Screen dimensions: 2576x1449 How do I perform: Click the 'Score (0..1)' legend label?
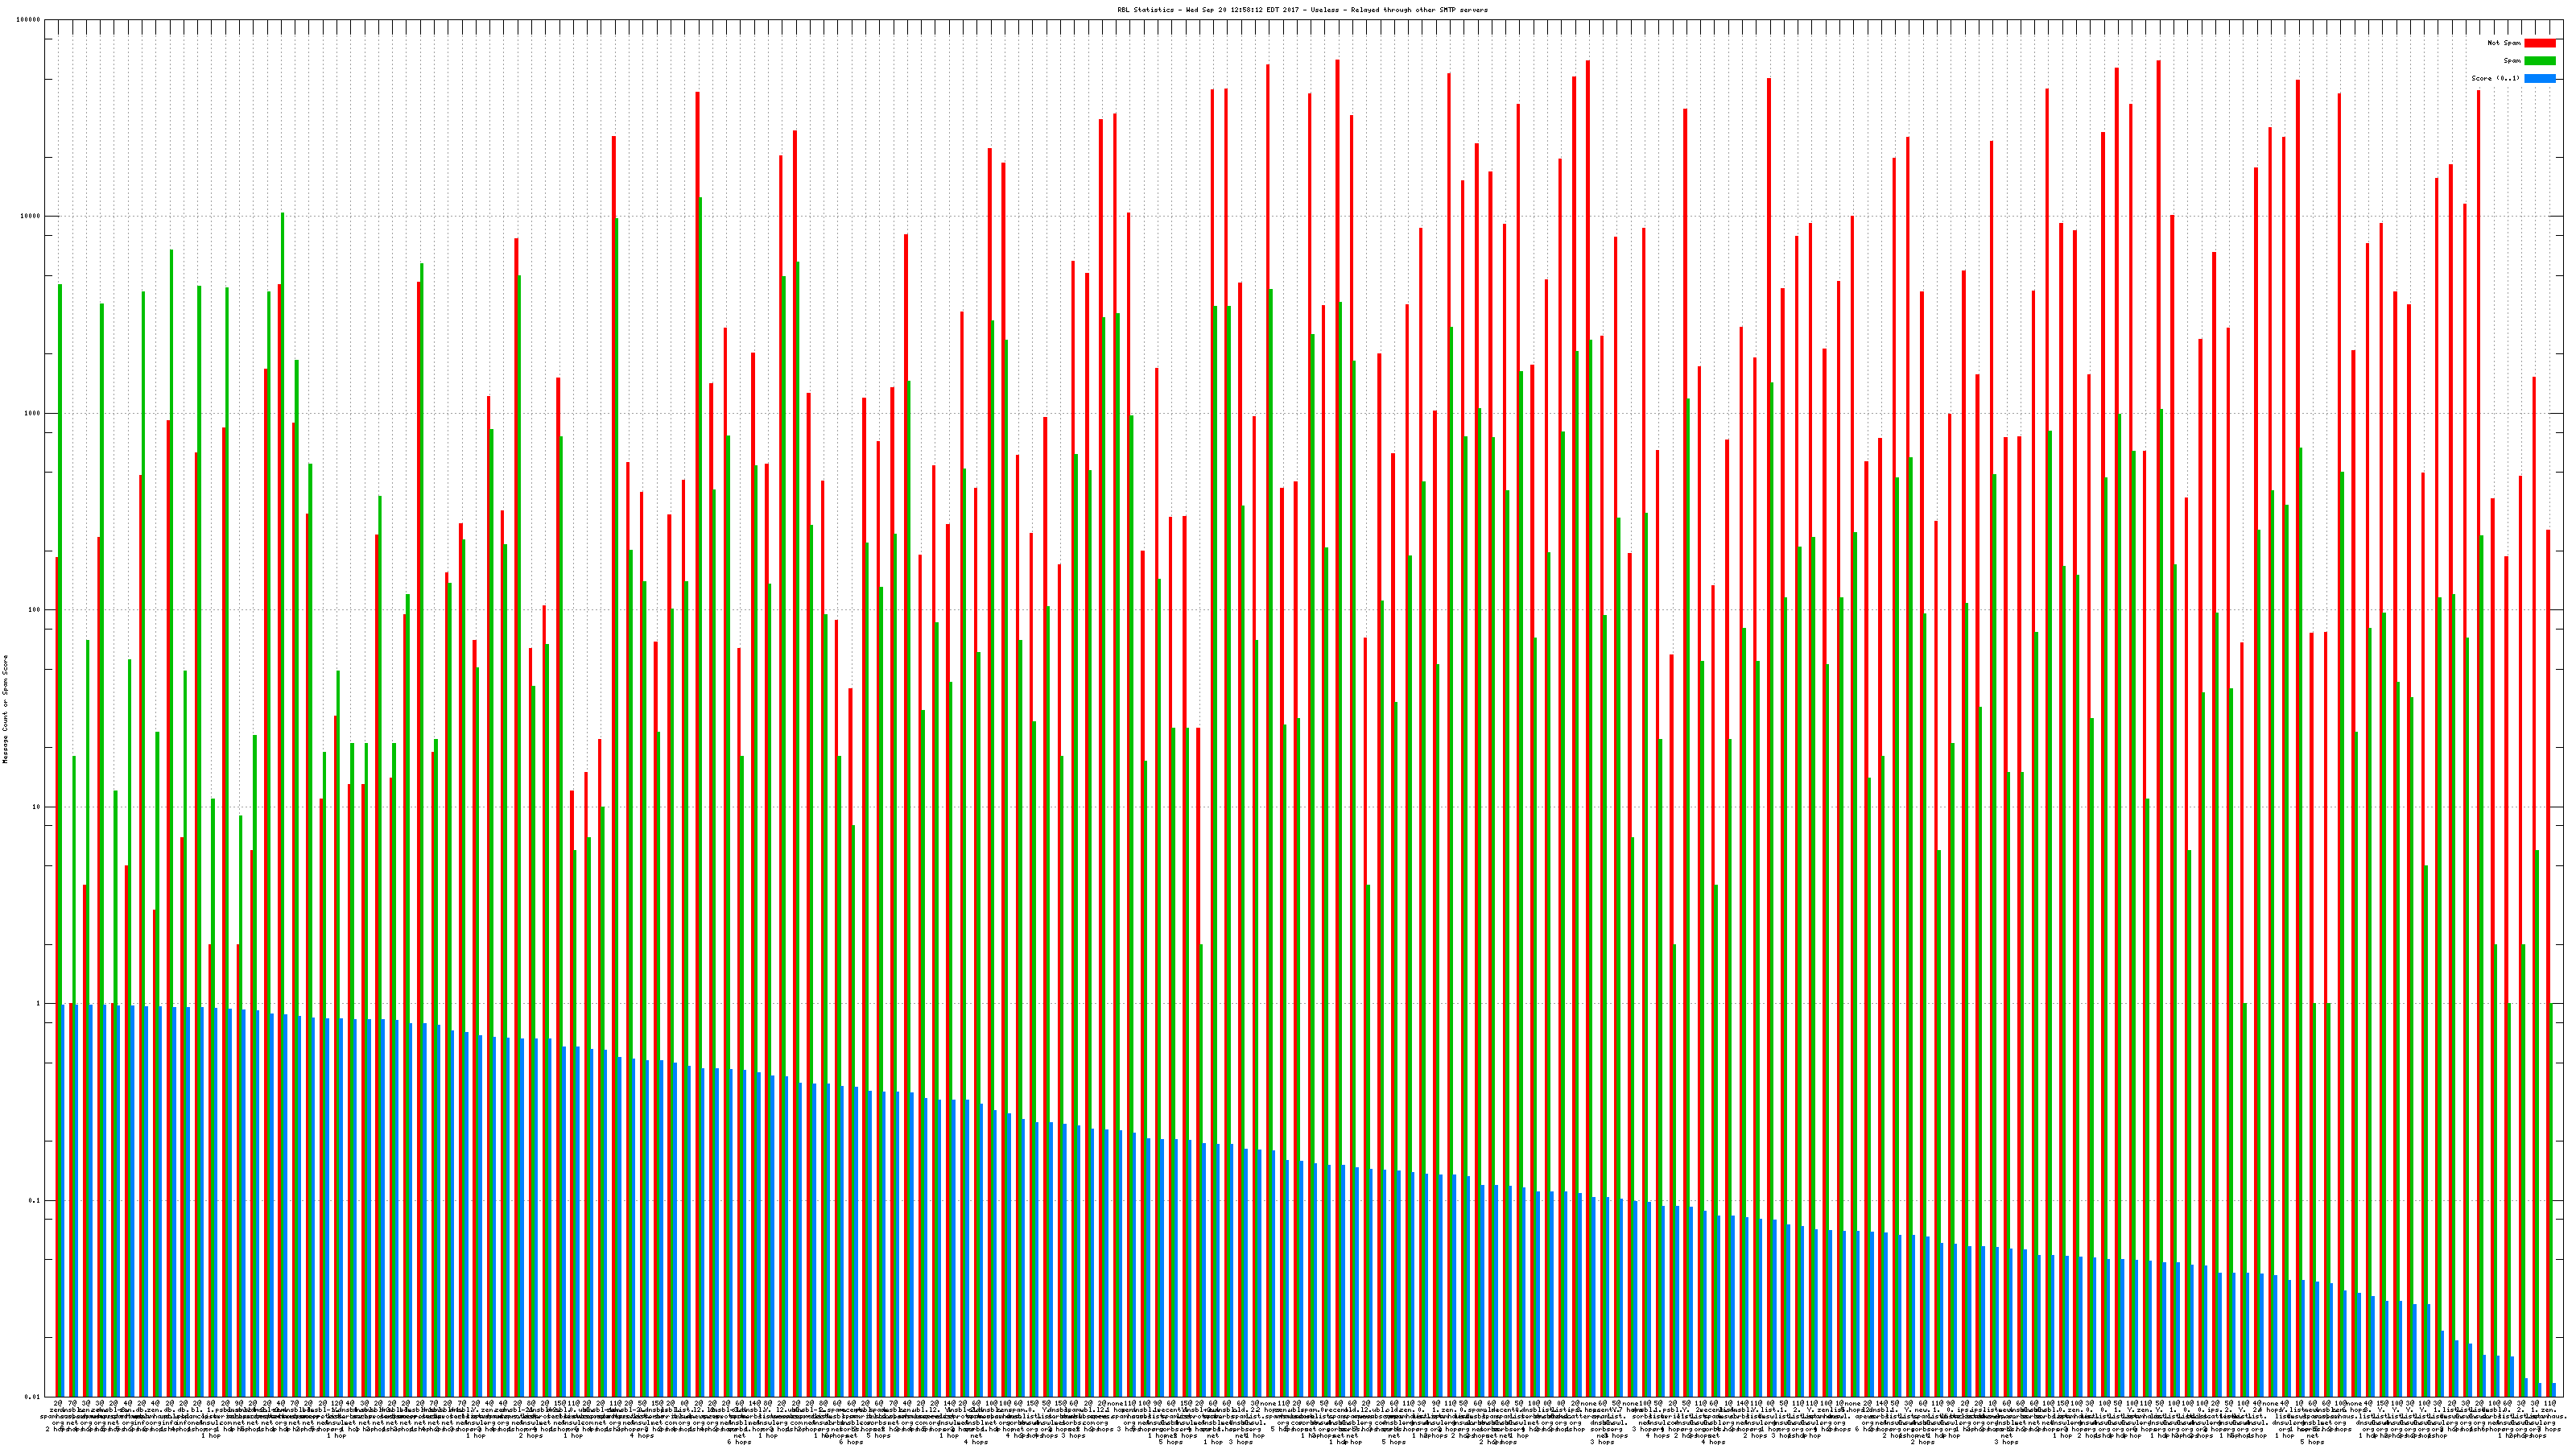pos(2496,78)
